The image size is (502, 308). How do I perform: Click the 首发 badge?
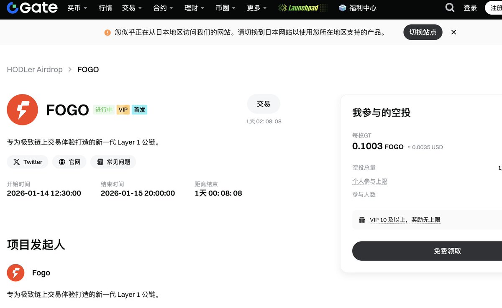click(x=139, y=109)
